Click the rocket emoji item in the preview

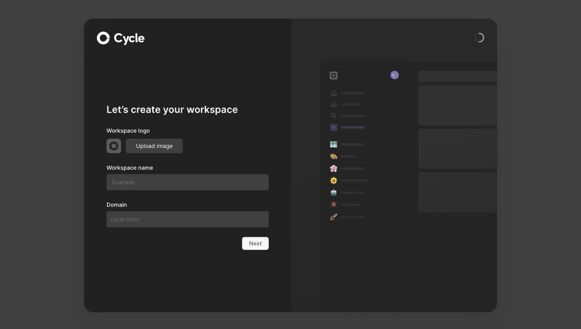[334, 217]
